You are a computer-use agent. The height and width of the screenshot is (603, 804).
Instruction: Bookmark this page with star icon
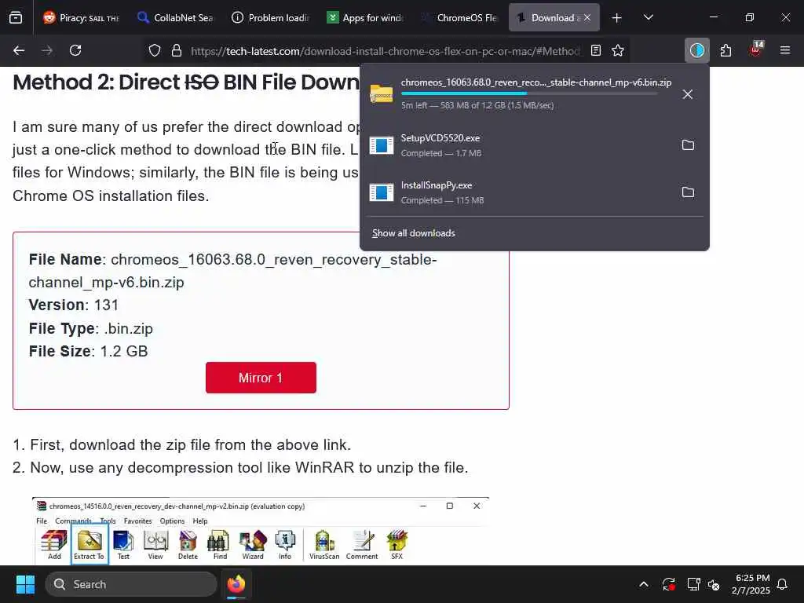pos(618,50)
